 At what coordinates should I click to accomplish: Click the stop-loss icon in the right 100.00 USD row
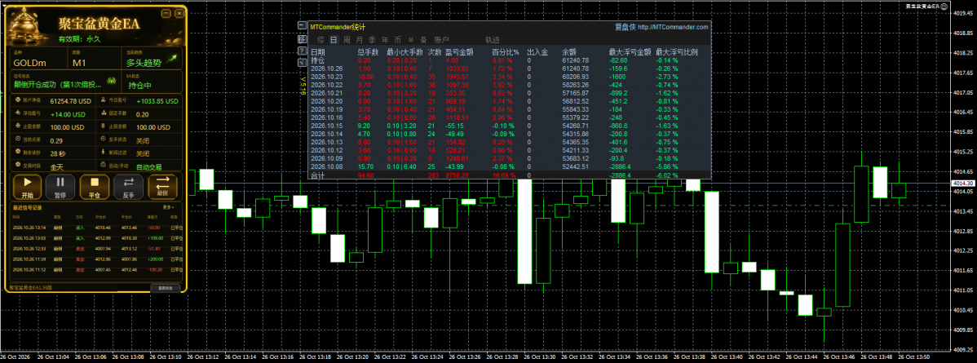102,126
